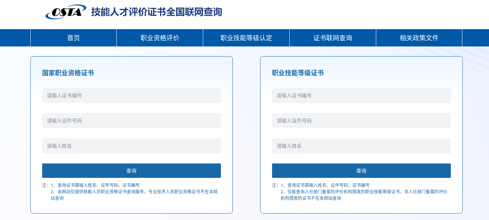Click the 国家职业资格证书 card heading
This screenshot has height=220, width=489.
tap(68, 73)
